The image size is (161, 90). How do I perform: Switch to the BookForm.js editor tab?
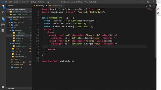coord(40,6)
